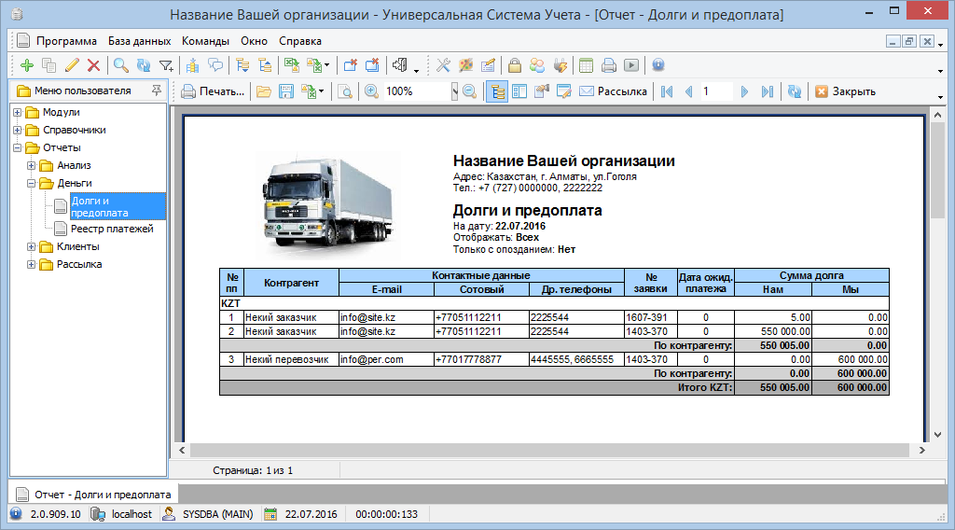Click the funnel Filter icon
955x530 pixels.
tap(166, 65)
